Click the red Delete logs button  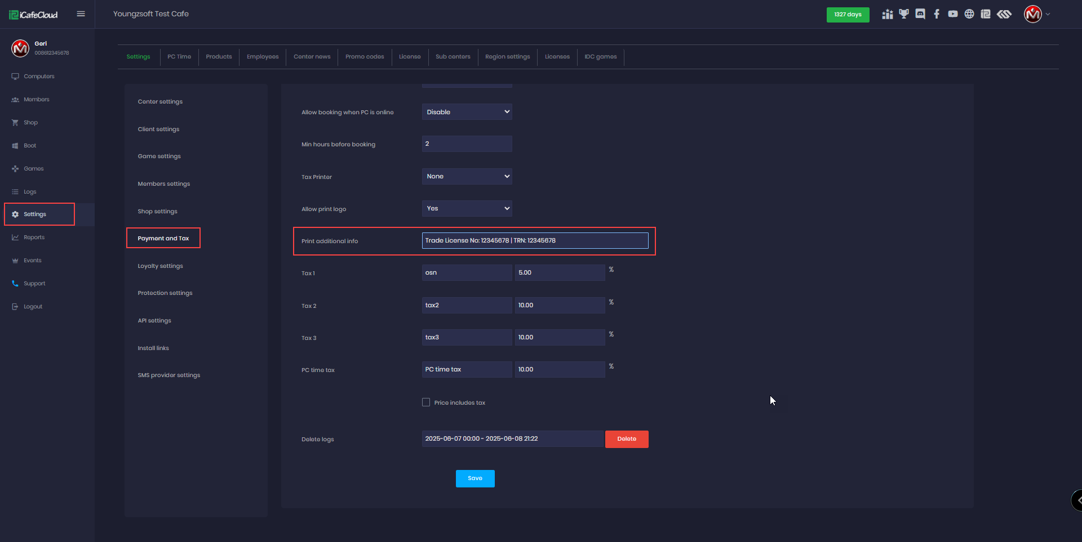click(x=627, y=439)
